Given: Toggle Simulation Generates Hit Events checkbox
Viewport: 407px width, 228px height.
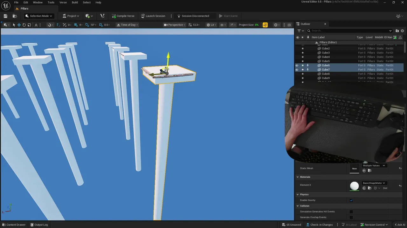Looking at the screenshot, I should point(351,212).
